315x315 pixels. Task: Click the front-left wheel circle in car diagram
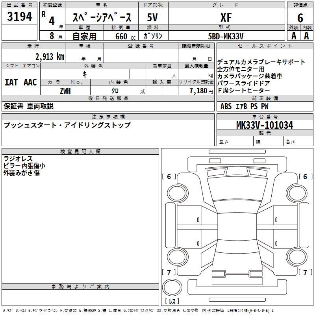point(178,193)
